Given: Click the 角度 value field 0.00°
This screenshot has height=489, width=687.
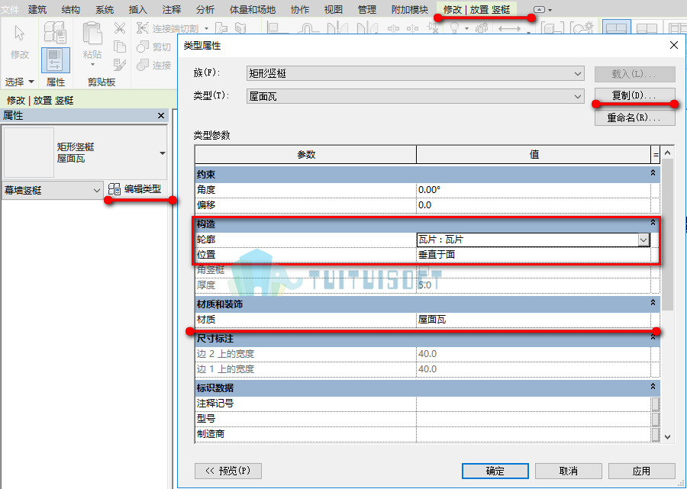Looking at the screenshot, I should 534,190.
